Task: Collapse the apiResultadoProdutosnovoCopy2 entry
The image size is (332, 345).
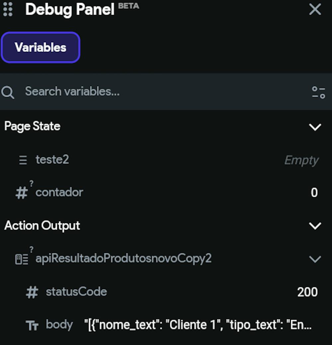Action: (x=315, y=259)
